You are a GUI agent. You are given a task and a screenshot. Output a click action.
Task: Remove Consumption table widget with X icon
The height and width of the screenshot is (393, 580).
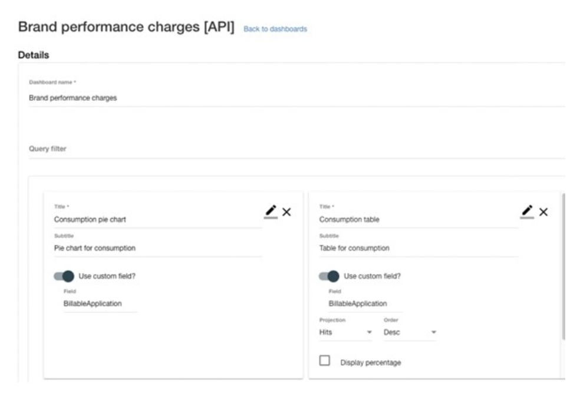(543, 212)
